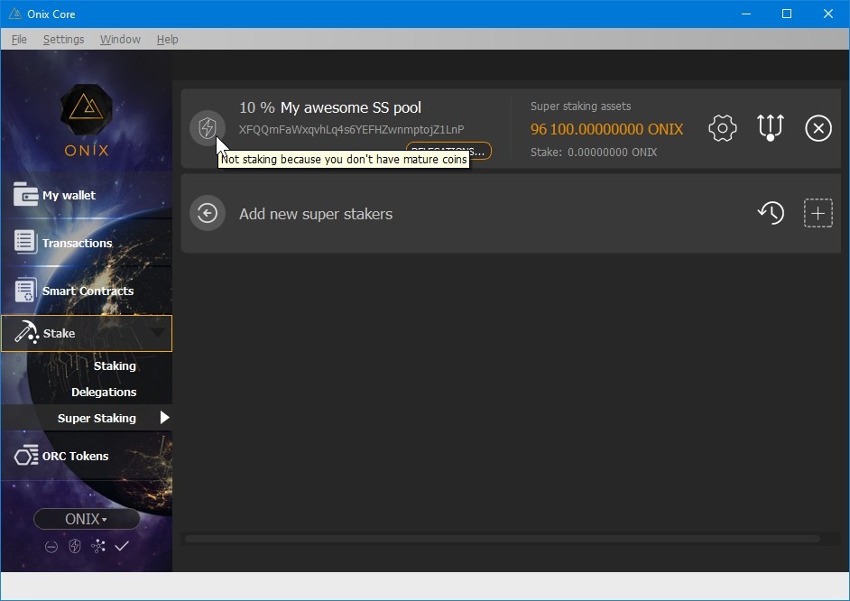Viewport: 850px width, 601px height.
Task: Click 'Add new super stakers' text
Action: click(x=316, y=214)
